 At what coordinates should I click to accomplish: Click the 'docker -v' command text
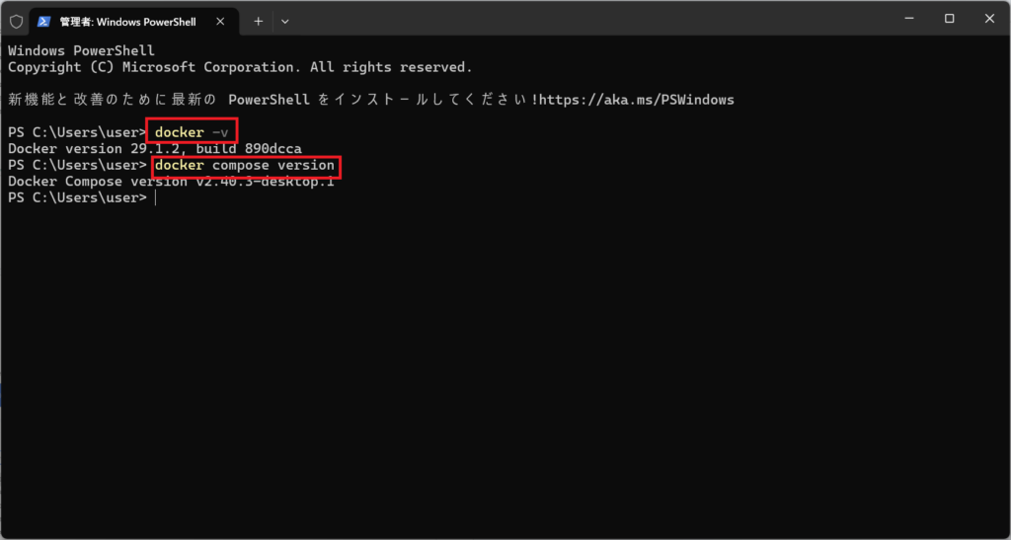[x=192, y=132]
